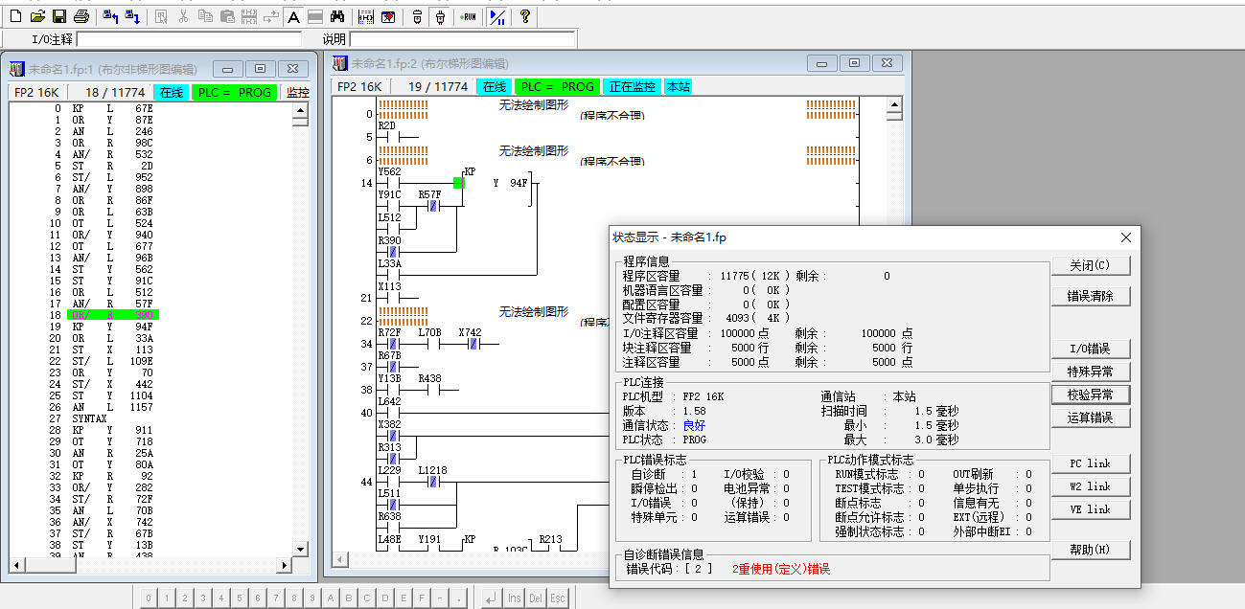
Task: Open the PC link status
Action: [1090, 463]
